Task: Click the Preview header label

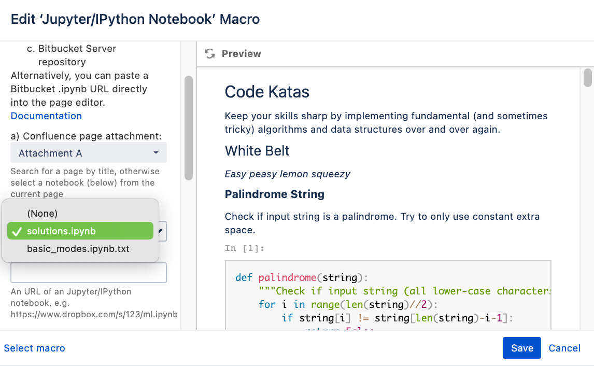Action: click(241, 54)
